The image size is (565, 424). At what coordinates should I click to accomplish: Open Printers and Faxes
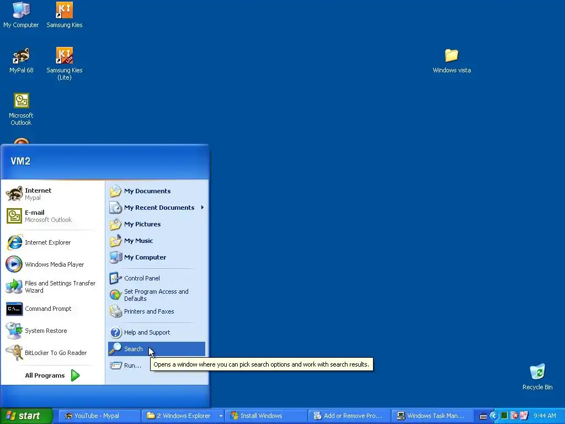coord(157,311)
